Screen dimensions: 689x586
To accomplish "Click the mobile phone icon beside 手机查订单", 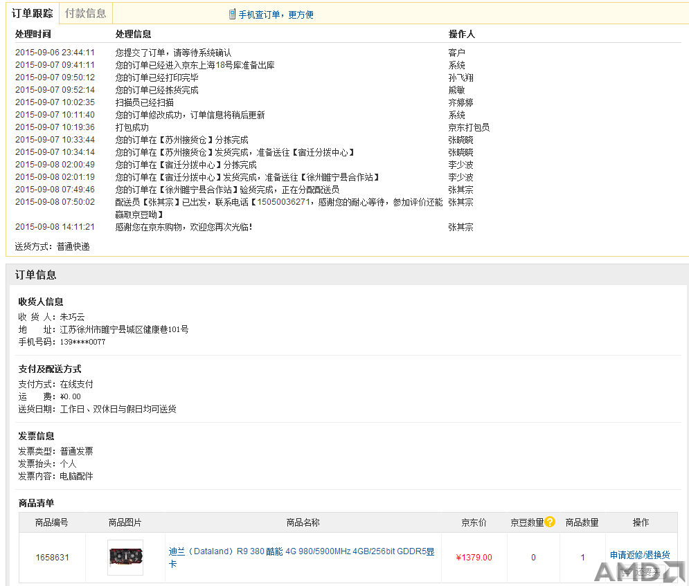I will 233,15.
